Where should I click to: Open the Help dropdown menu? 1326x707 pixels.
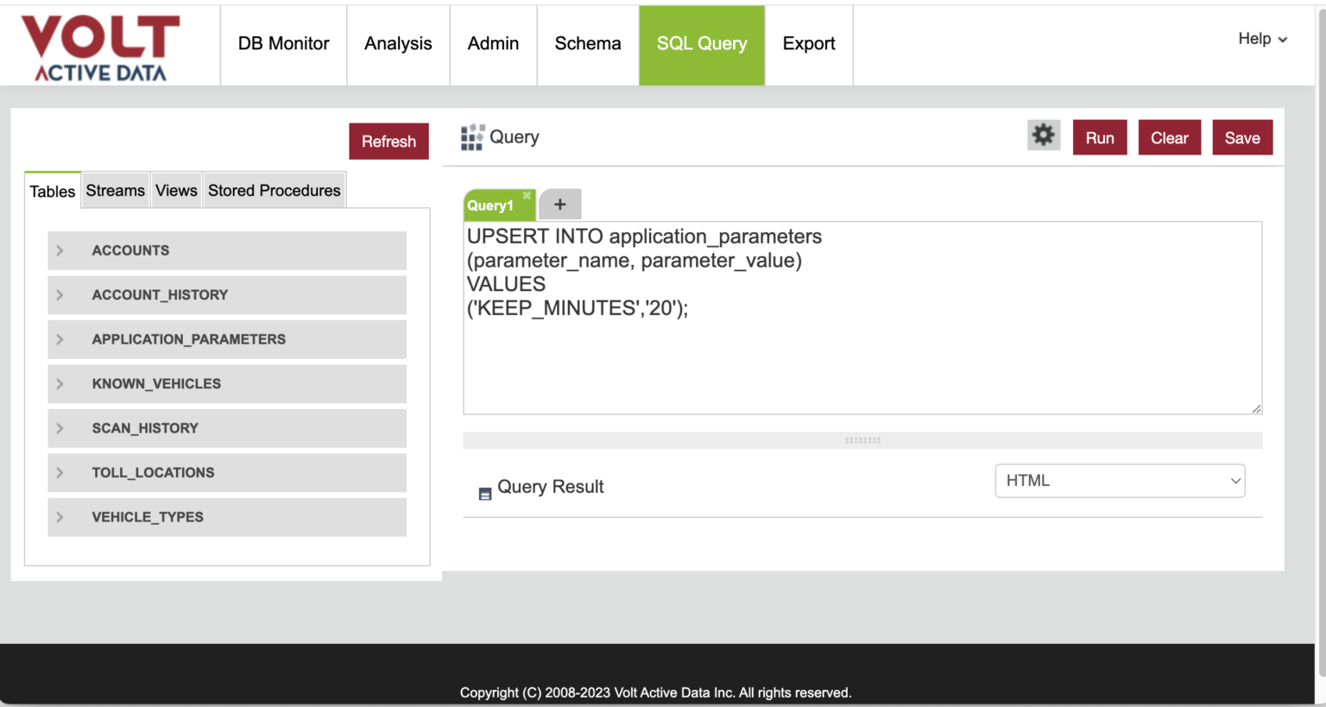1261,38
